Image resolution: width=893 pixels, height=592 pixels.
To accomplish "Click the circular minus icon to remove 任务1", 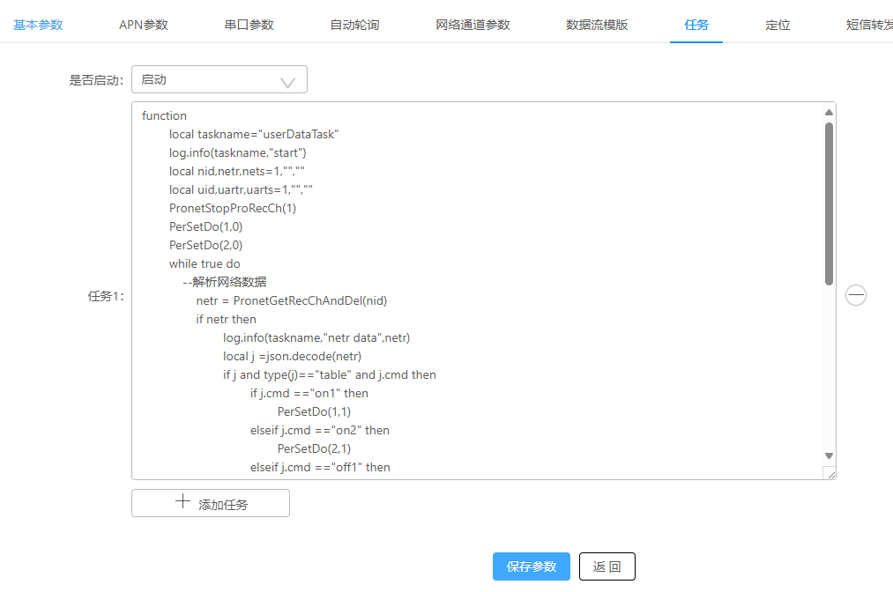I will pyautogui.click(x=855, y=295).
